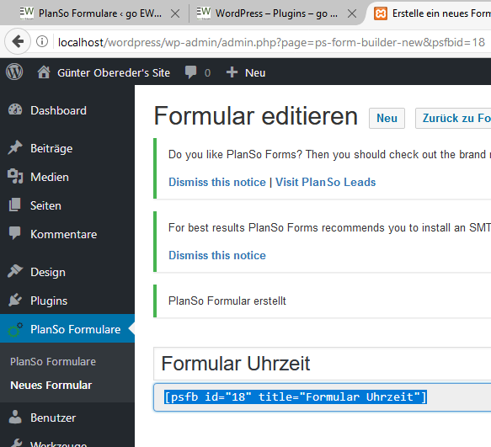Close the WordPress – Plugins browser tab
Image resolution: width=491 pixels, height=447 pixels.
coord(352,13)
